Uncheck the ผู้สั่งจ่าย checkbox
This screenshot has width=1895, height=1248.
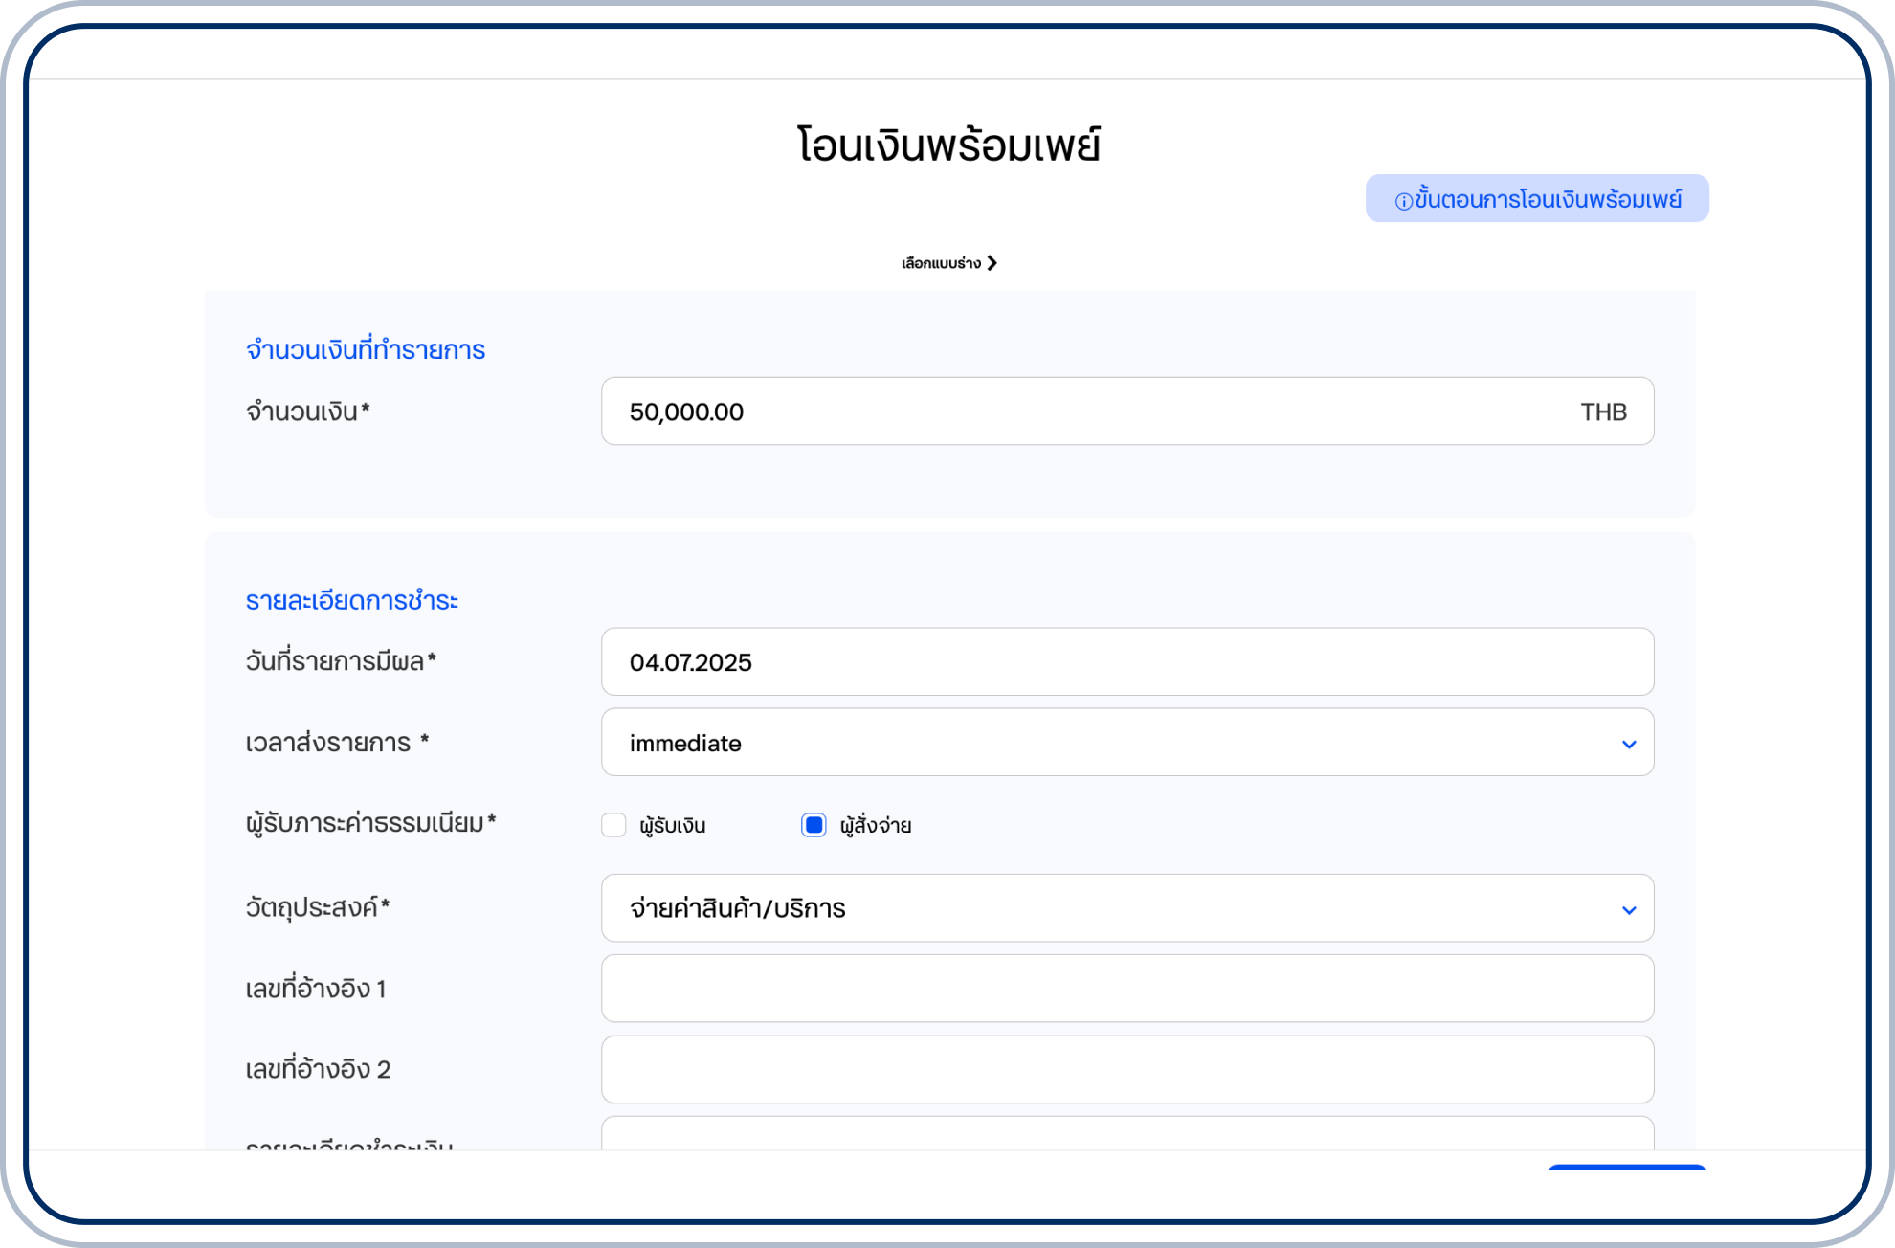tap(814, 825)
